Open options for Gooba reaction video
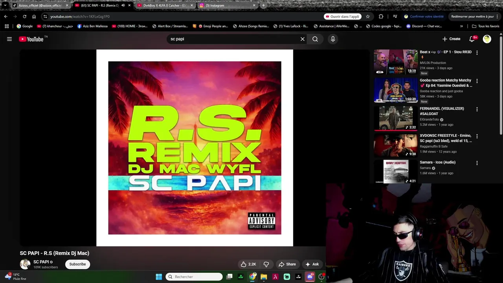Screen dimensions: 503x283 coord(477,81)
